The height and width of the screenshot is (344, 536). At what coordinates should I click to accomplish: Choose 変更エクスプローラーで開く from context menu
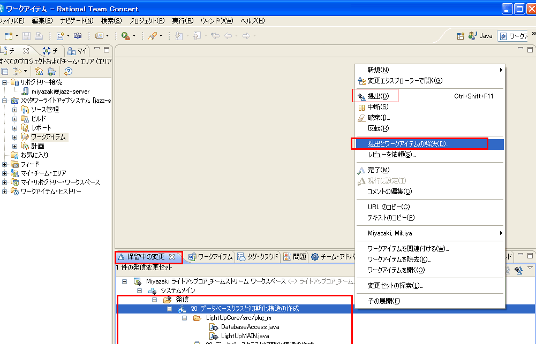pos(429,81)
